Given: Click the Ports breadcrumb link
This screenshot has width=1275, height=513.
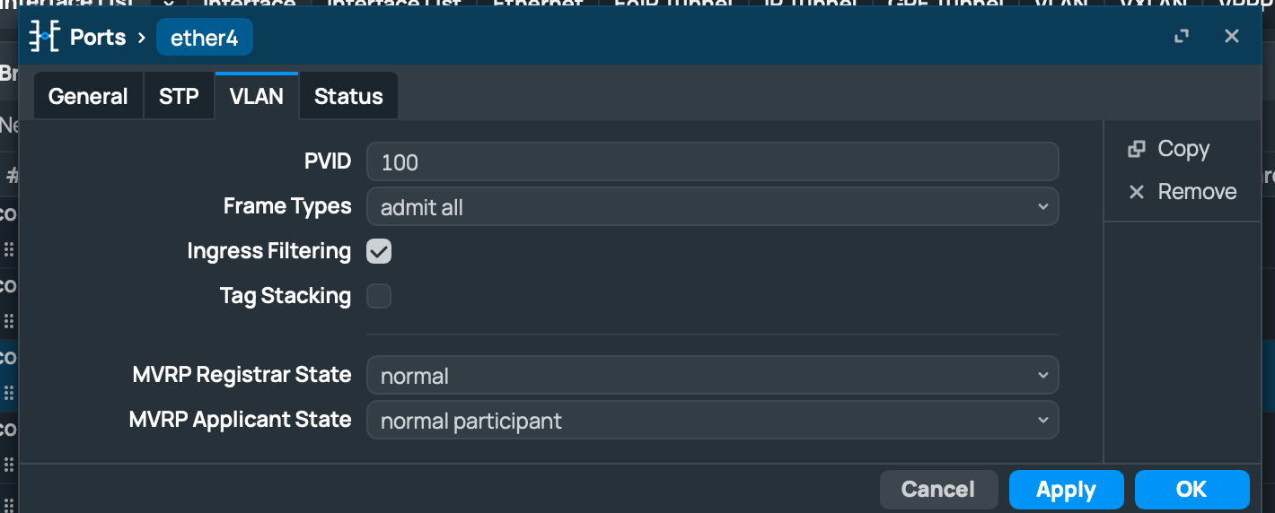Looking at the screenshot, I should [98, 38].
